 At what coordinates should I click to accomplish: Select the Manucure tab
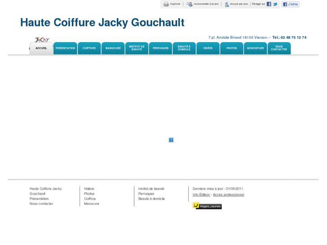pyautogui.click(x=113, y=48)
